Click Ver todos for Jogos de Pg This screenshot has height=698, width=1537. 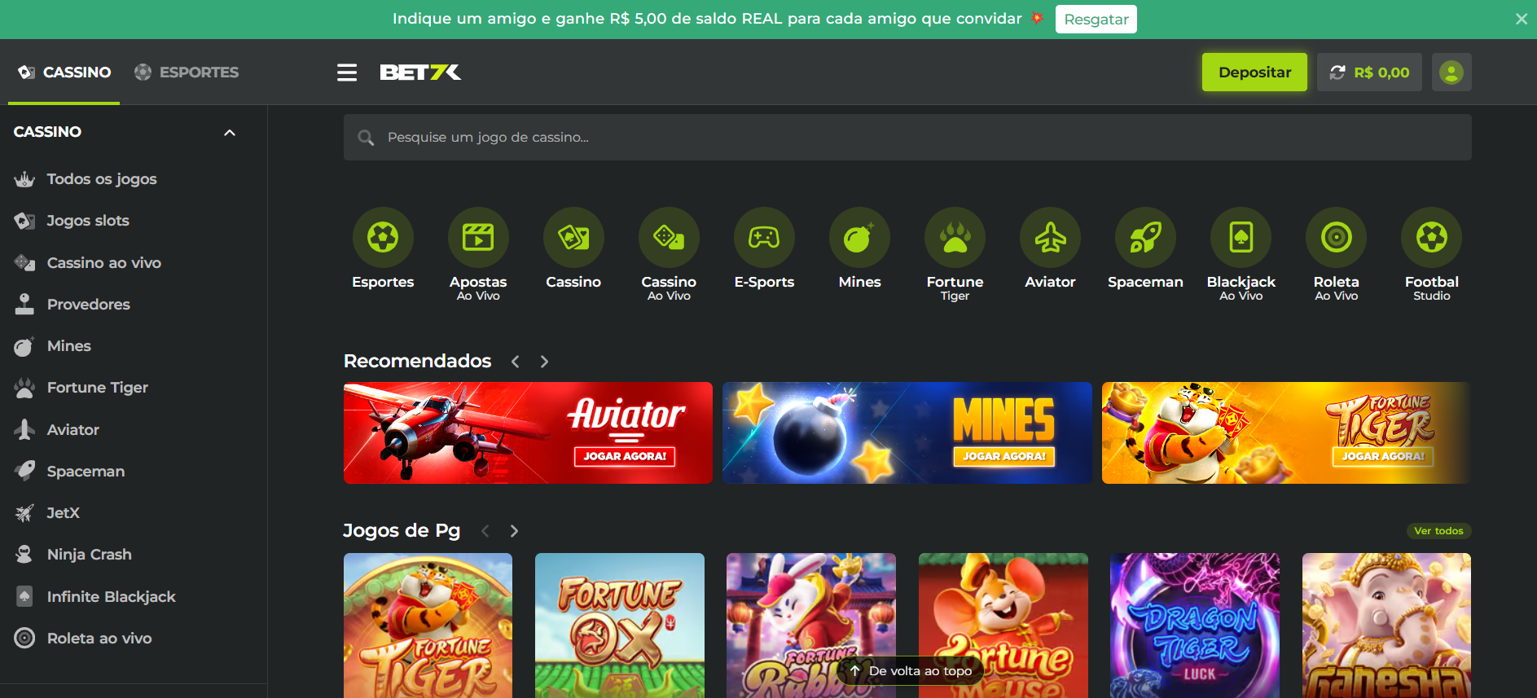coord(1438,531)
